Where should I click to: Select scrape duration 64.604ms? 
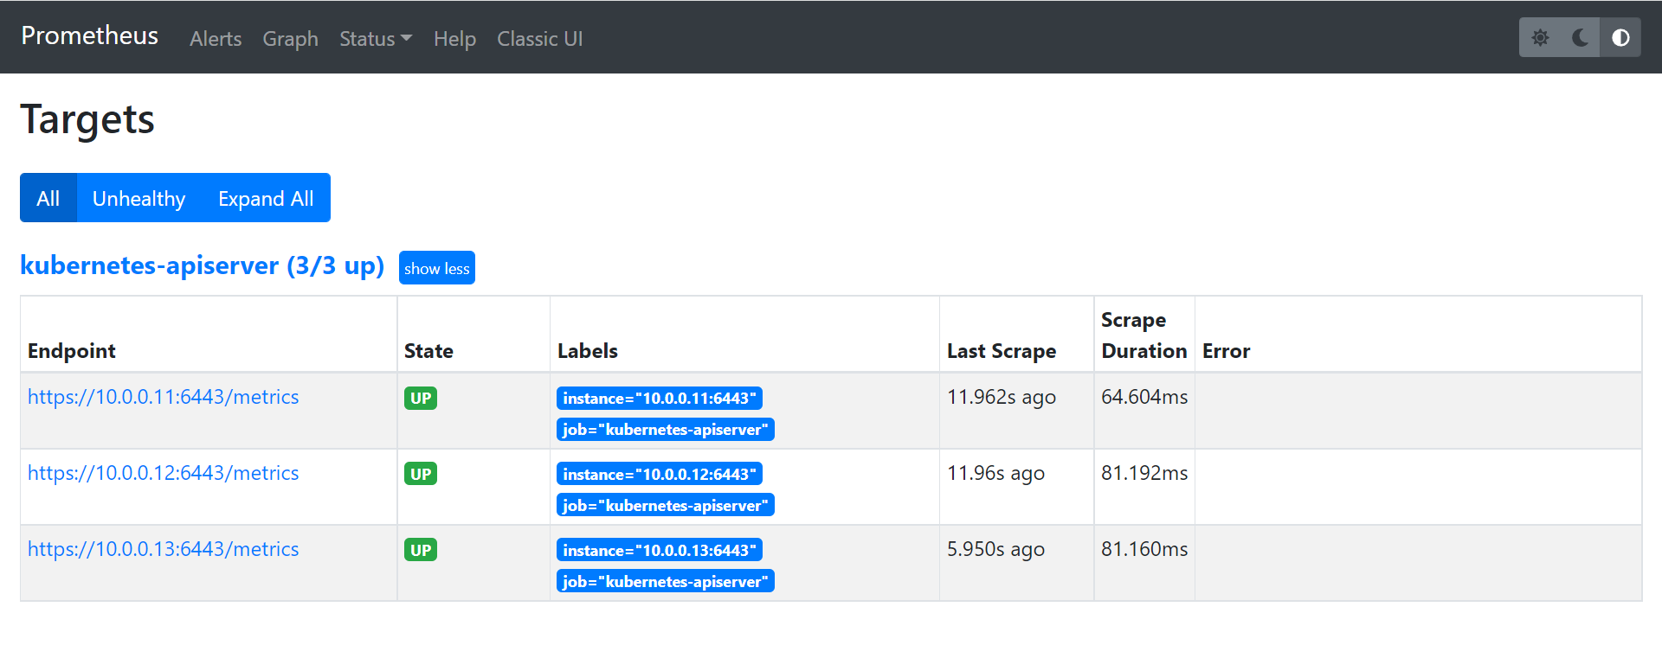pyautogui.click(x=1144, y=397)
